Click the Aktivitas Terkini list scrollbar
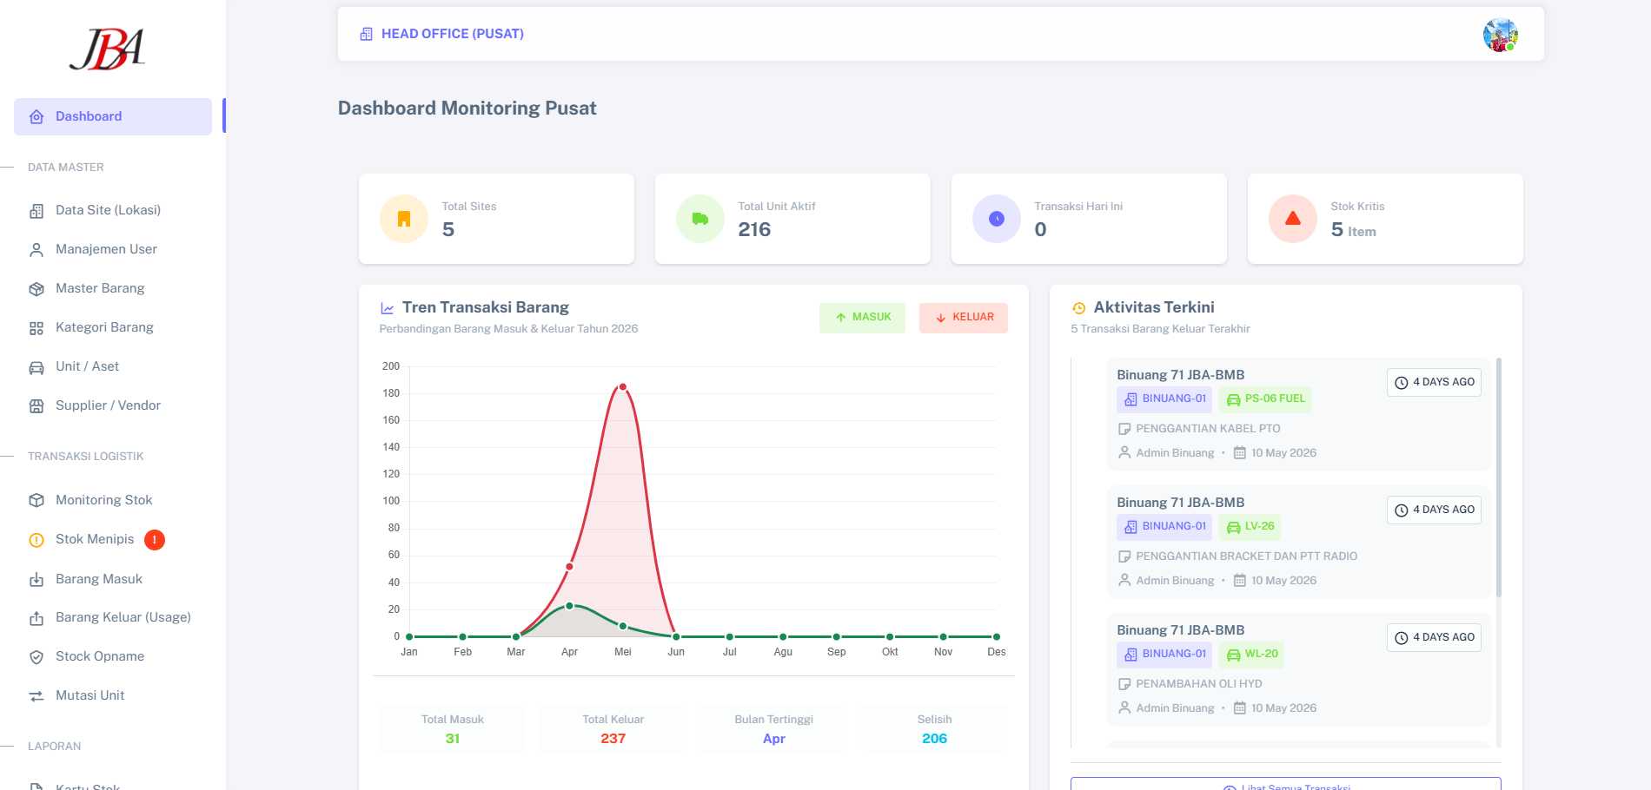Viewport: 1651px width, 790px height. [1499, 477]
